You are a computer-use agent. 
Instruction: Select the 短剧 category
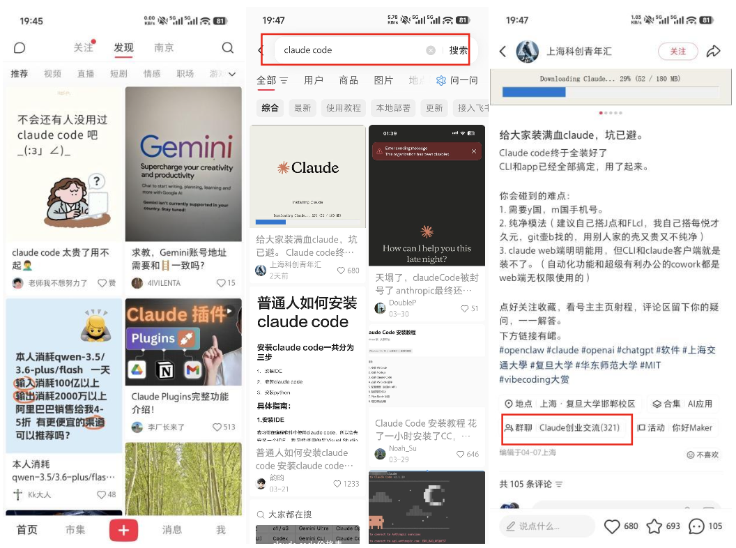118,74
